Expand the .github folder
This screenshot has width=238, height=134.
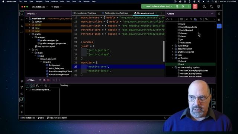30,22
